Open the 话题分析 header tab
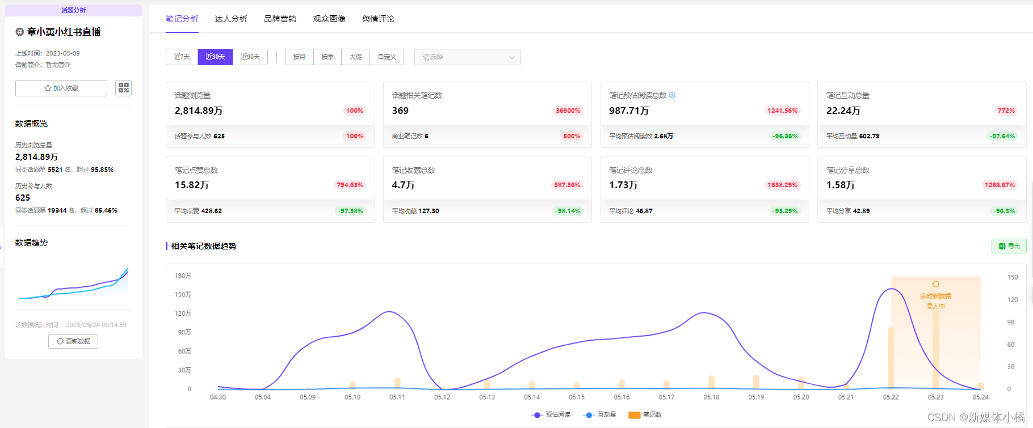 point(73,10)
